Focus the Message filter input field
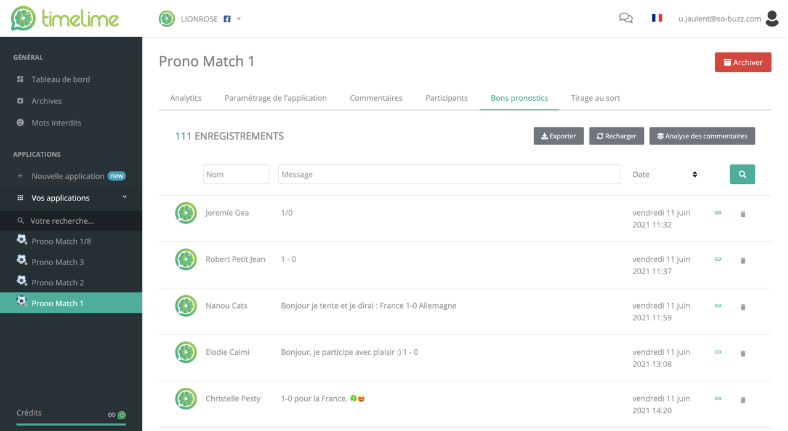The height and width of the screenshot is (431, 788). pos(449,174)
